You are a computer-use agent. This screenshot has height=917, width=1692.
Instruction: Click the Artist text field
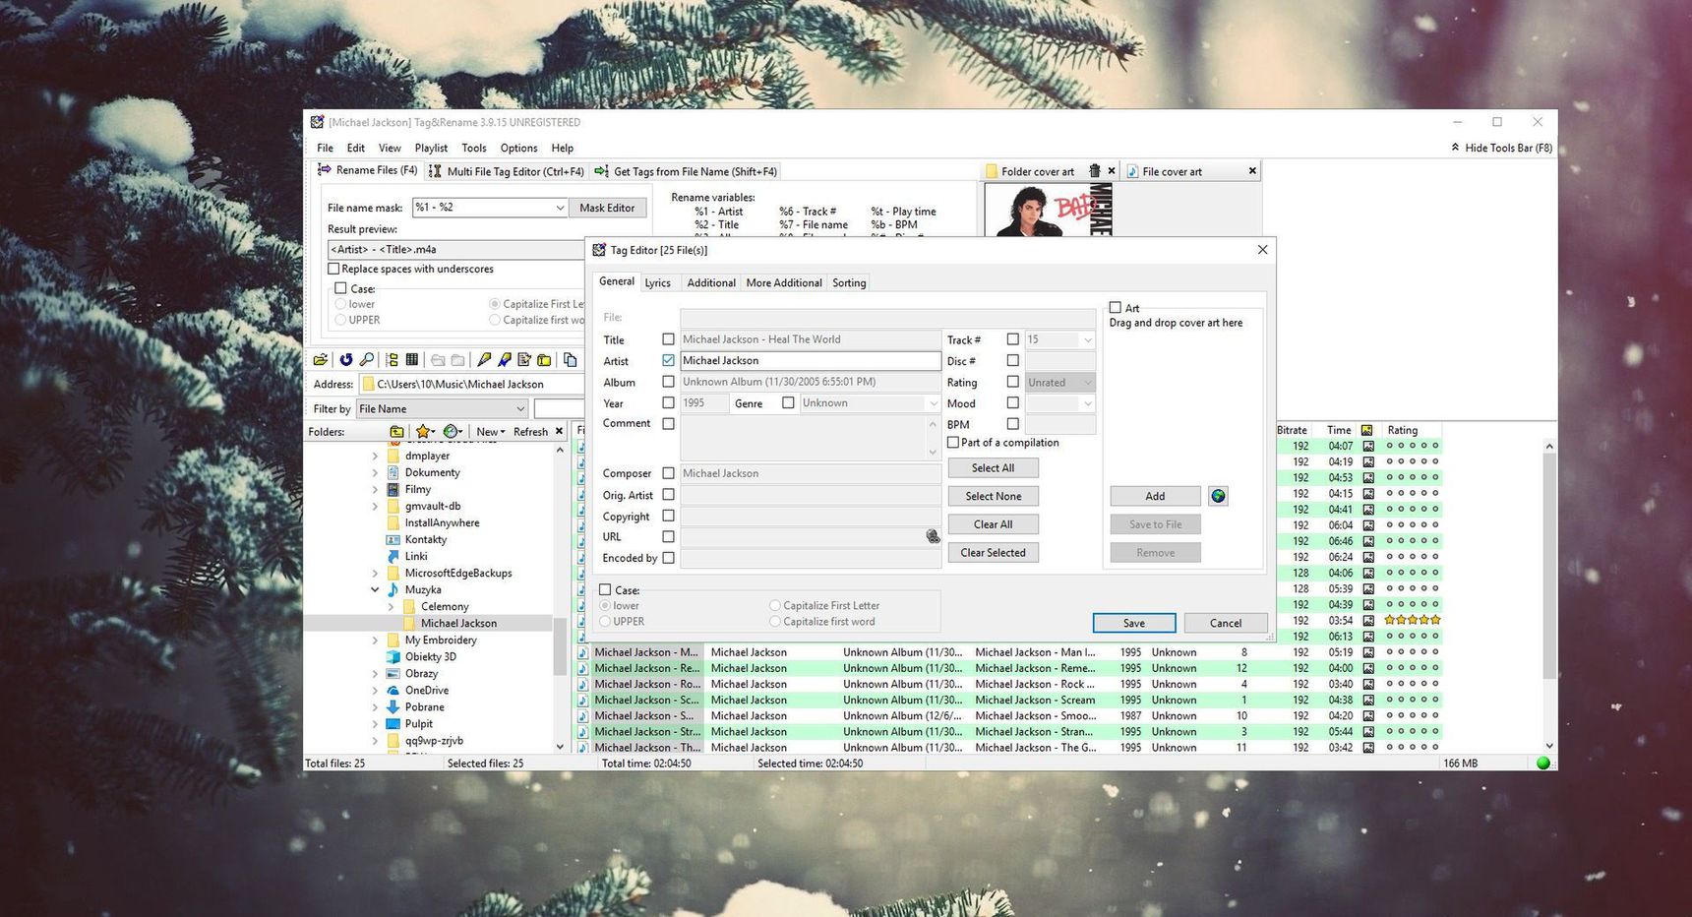point(811,360)
